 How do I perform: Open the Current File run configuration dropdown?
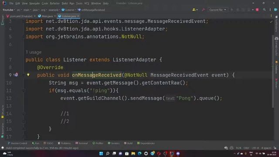[218, 10]
